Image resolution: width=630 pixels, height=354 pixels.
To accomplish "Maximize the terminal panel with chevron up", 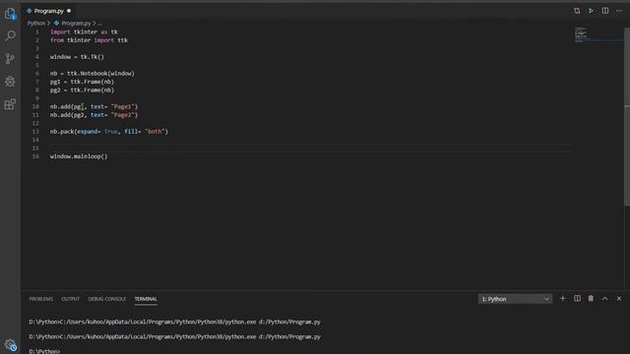I will [x=605, y=299].
